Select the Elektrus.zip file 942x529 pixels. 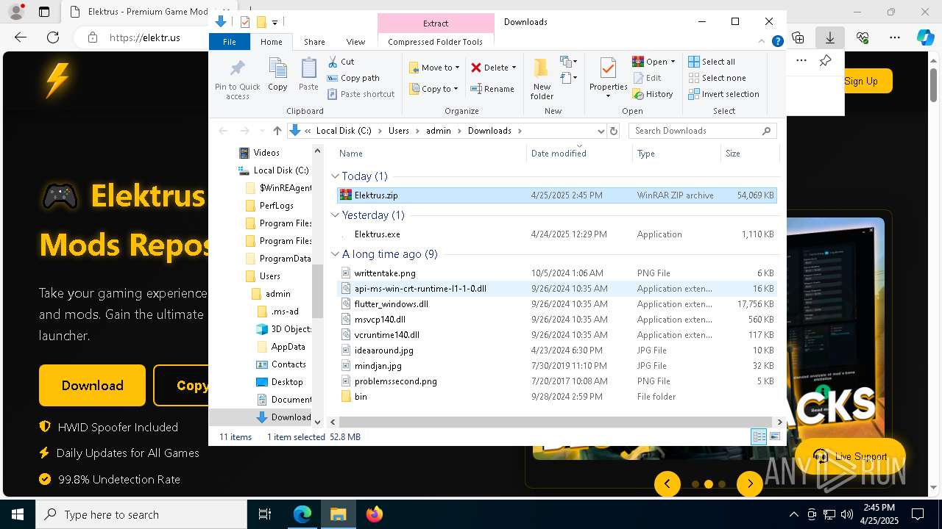pyautogui.click(x=556, y=195)
